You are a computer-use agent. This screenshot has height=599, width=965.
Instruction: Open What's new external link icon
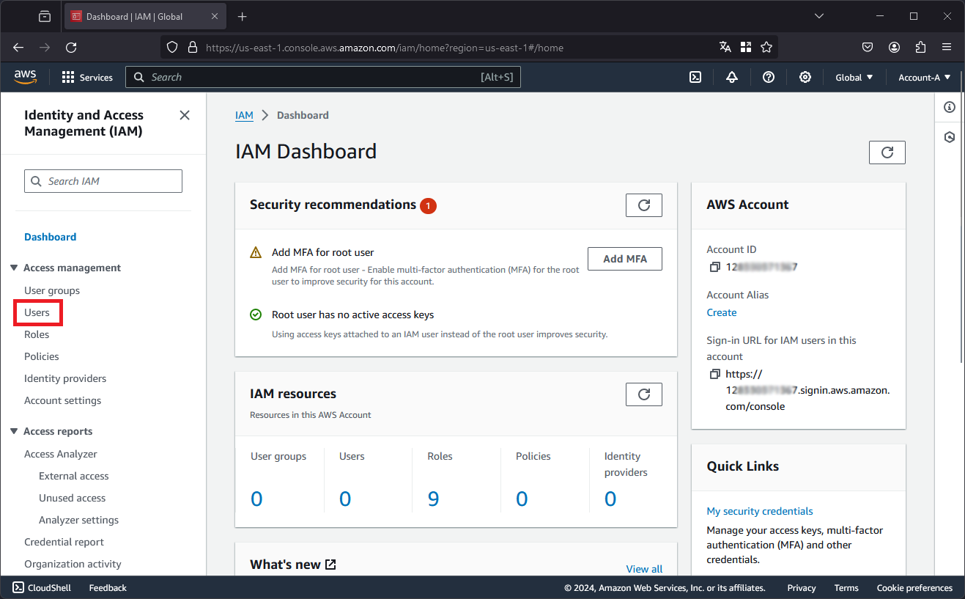click(x=330, y=565)
